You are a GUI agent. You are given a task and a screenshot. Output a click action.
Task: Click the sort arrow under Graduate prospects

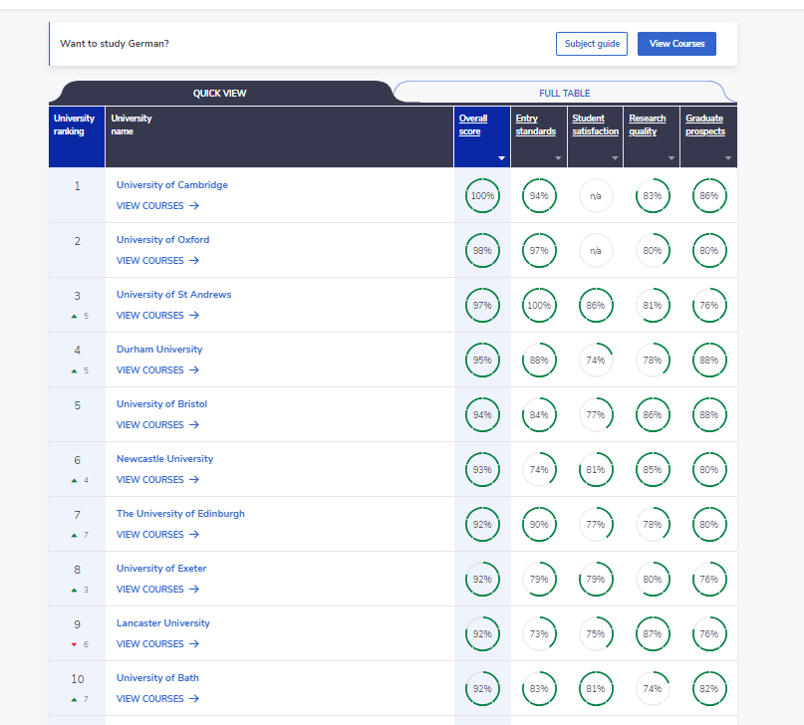[728, 158]
